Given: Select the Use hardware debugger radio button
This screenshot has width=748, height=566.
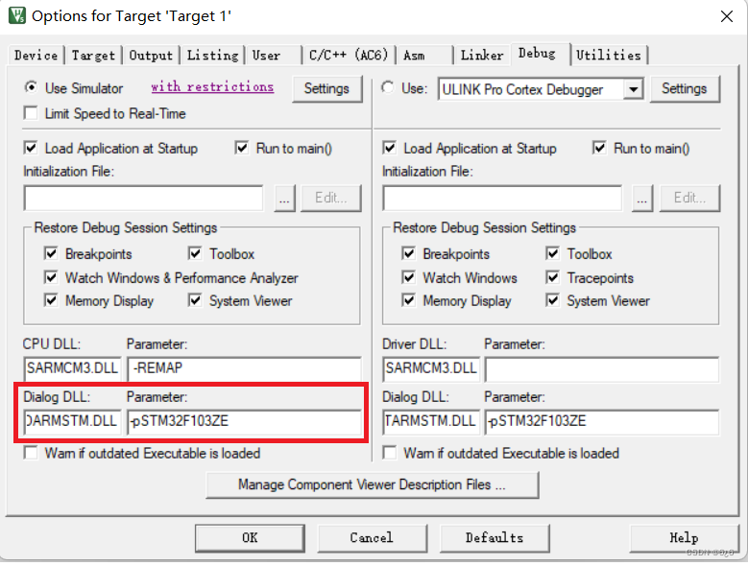Looking at the screenshot, I should pos(388,87).
